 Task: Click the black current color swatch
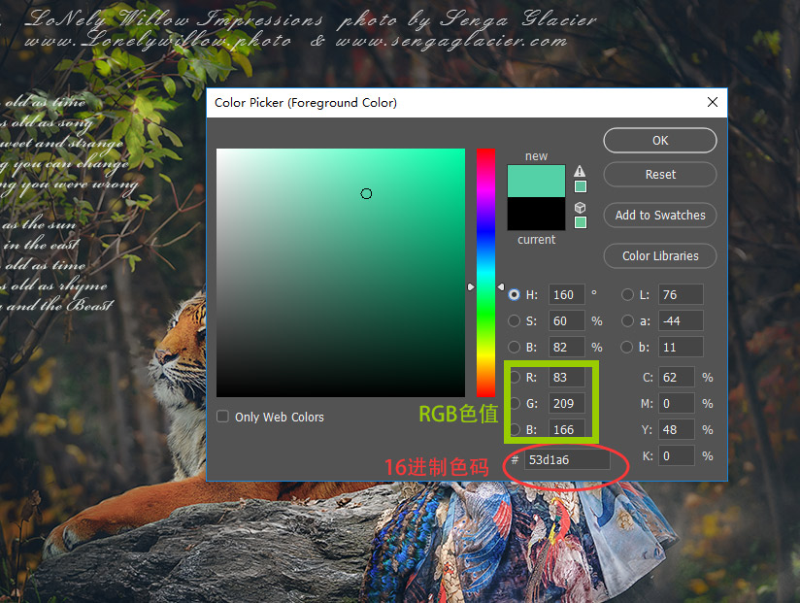click(x=536, y=214)
